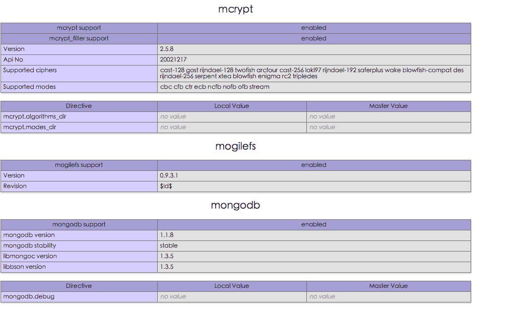
Task: Click the mcrypt section heading
Action: [235, 9]
